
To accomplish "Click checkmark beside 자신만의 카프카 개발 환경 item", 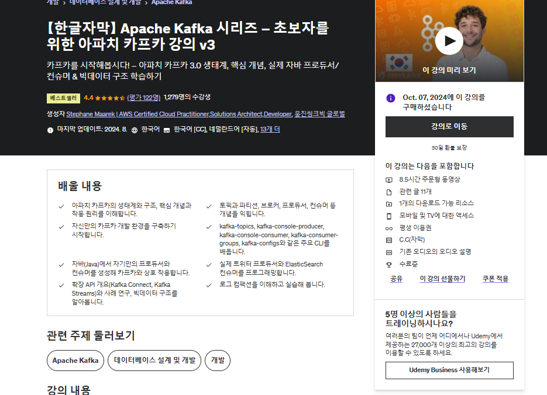I will coord(61,227).
